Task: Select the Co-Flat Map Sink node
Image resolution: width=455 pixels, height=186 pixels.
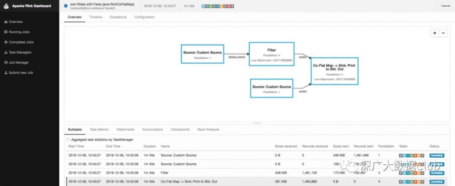Action: tap(334, 71)
